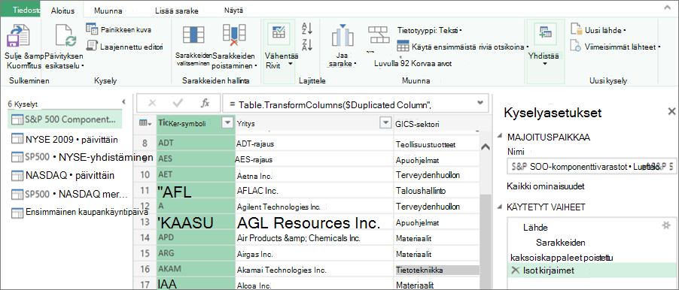Open Yritys column filter dropdown
This screenshot has height=290, width=679.
coord(385,123)
